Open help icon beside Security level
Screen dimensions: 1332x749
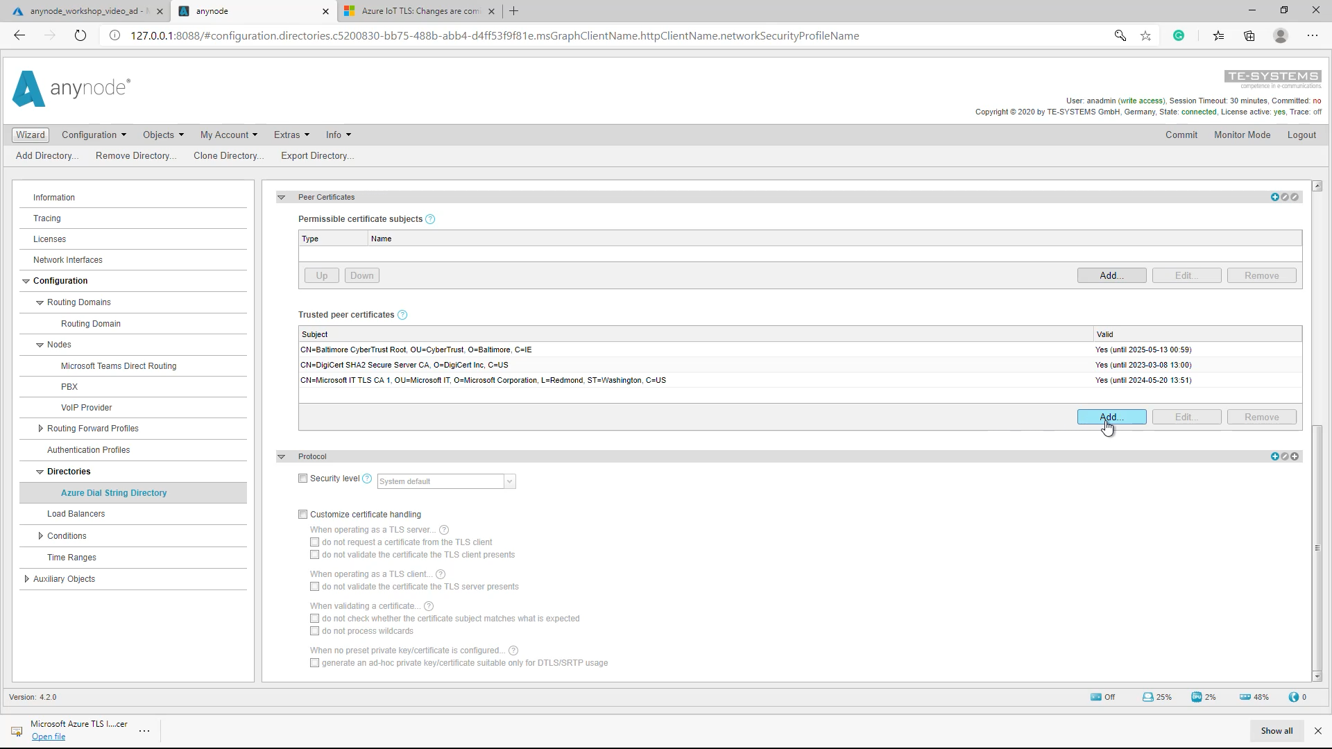(x=367, y=479)
